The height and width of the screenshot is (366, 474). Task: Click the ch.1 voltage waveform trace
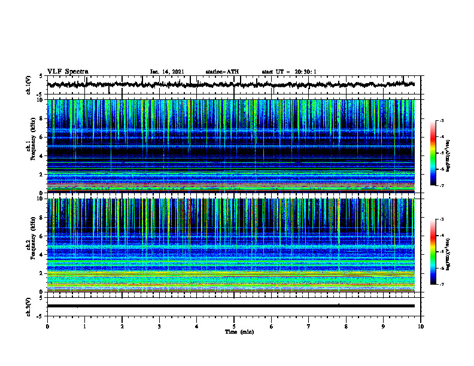click(231, 84)
